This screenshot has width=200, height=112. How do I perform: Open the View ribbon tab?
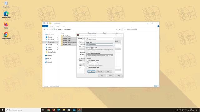63,26
